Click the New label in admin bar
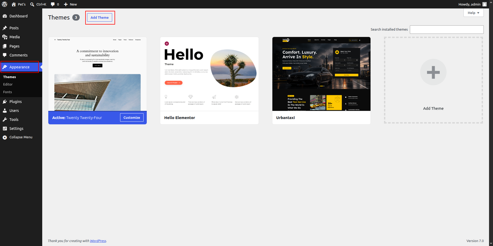Image resolution: width=493 pixels, height=246 pixels. [73, 4]
